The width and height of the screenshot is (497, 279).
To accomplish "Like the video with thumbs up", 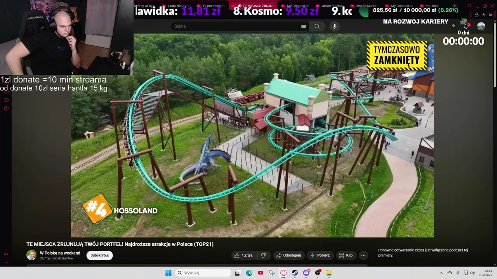I will [244, 255].
